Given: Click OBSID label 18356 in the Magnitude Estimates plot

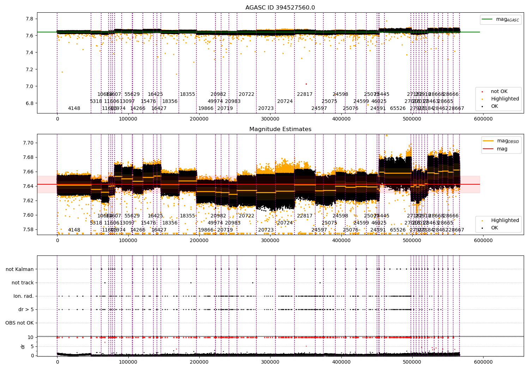Looking at the screenshot, I should (x=170, y=223).
